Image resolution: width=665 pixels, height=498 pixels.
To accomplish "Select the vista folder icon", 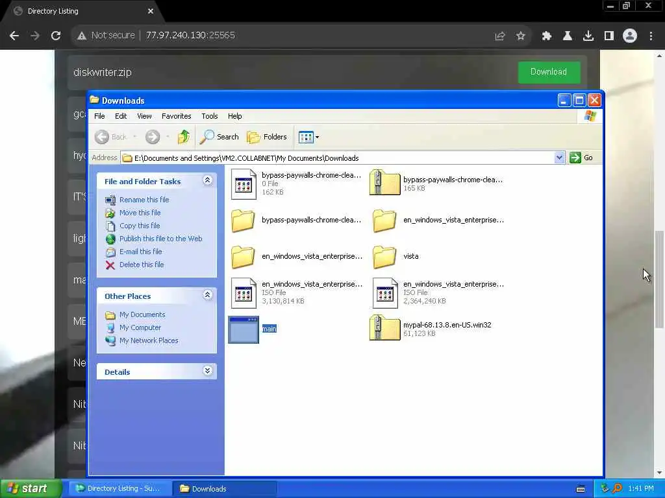I will pos(384,257).
